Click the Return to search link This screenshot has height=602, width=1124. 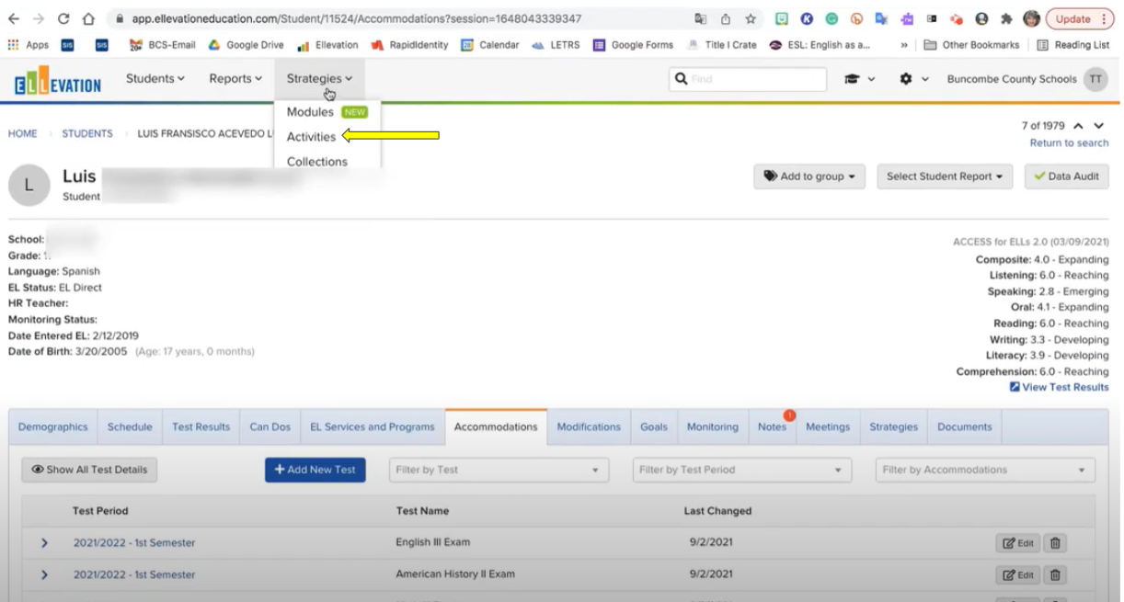1069,142
